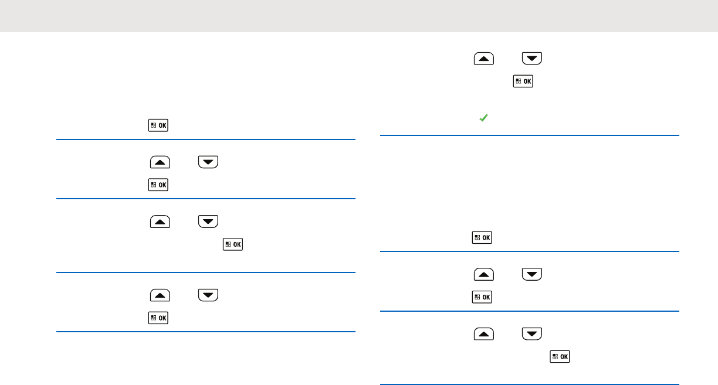Click the last OK key icon in left column
718x385 pixels.
coord(158,318)
